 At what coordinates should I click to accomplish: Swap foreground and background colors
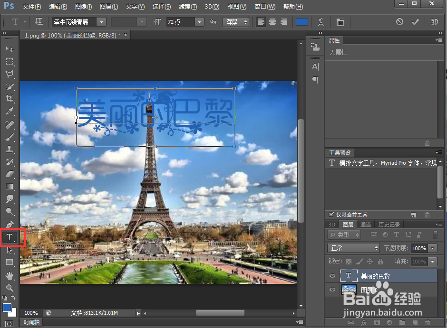coord(13,298)
